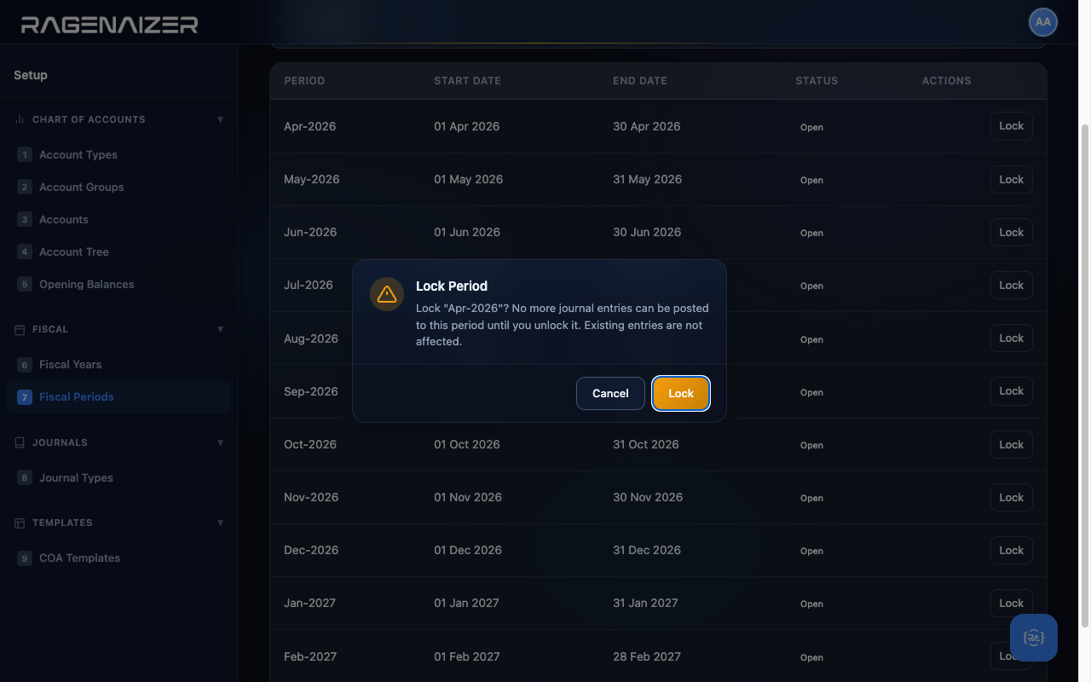The height and width of the screenshot is (682, 1091).
Task: Collapse the Chart of Accounts section
Action: [x=221, y=119]
